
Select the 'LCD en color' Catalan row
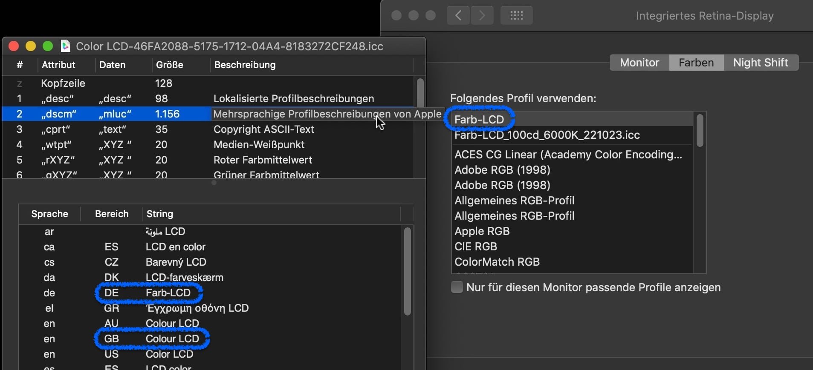(210, 247)
